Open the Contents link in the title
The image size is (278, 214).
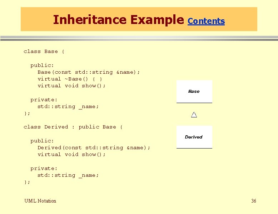(x=206, y=21)
